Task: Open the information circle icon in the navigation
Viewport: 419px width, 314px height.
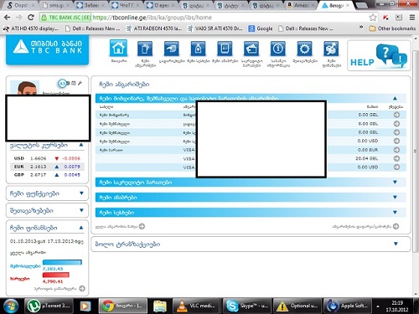Action: click(277, 49)
